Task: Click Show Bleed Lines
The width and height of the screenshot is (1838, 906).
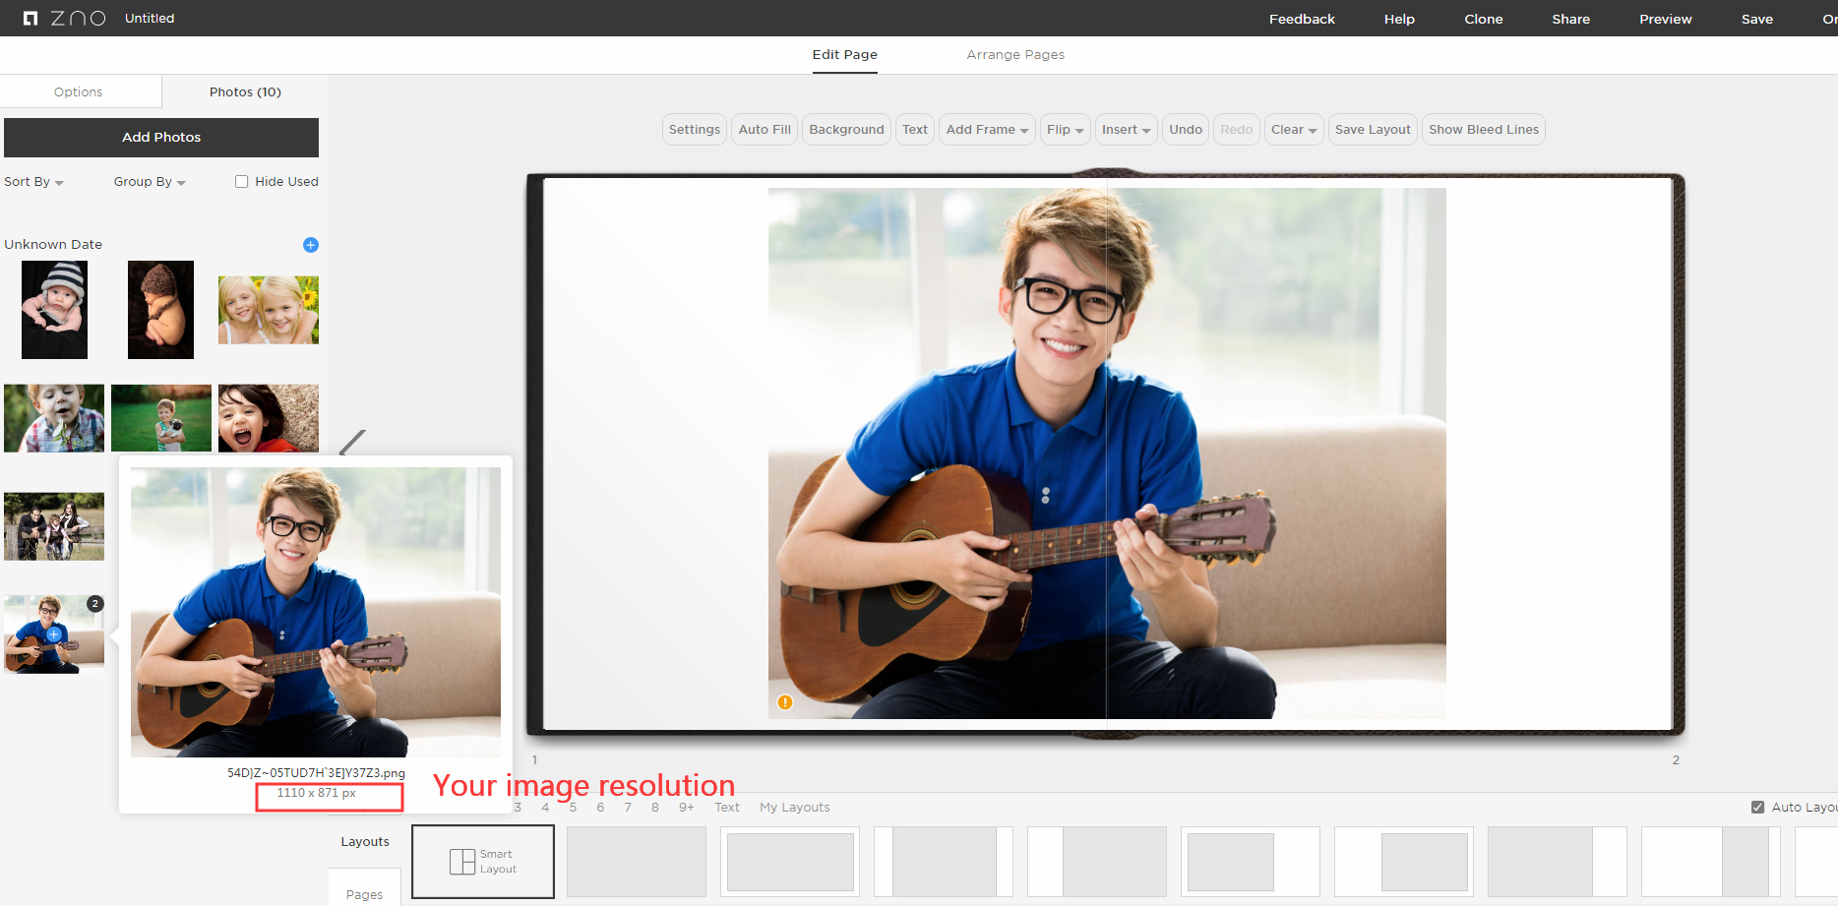Action: pos(1484,130)
